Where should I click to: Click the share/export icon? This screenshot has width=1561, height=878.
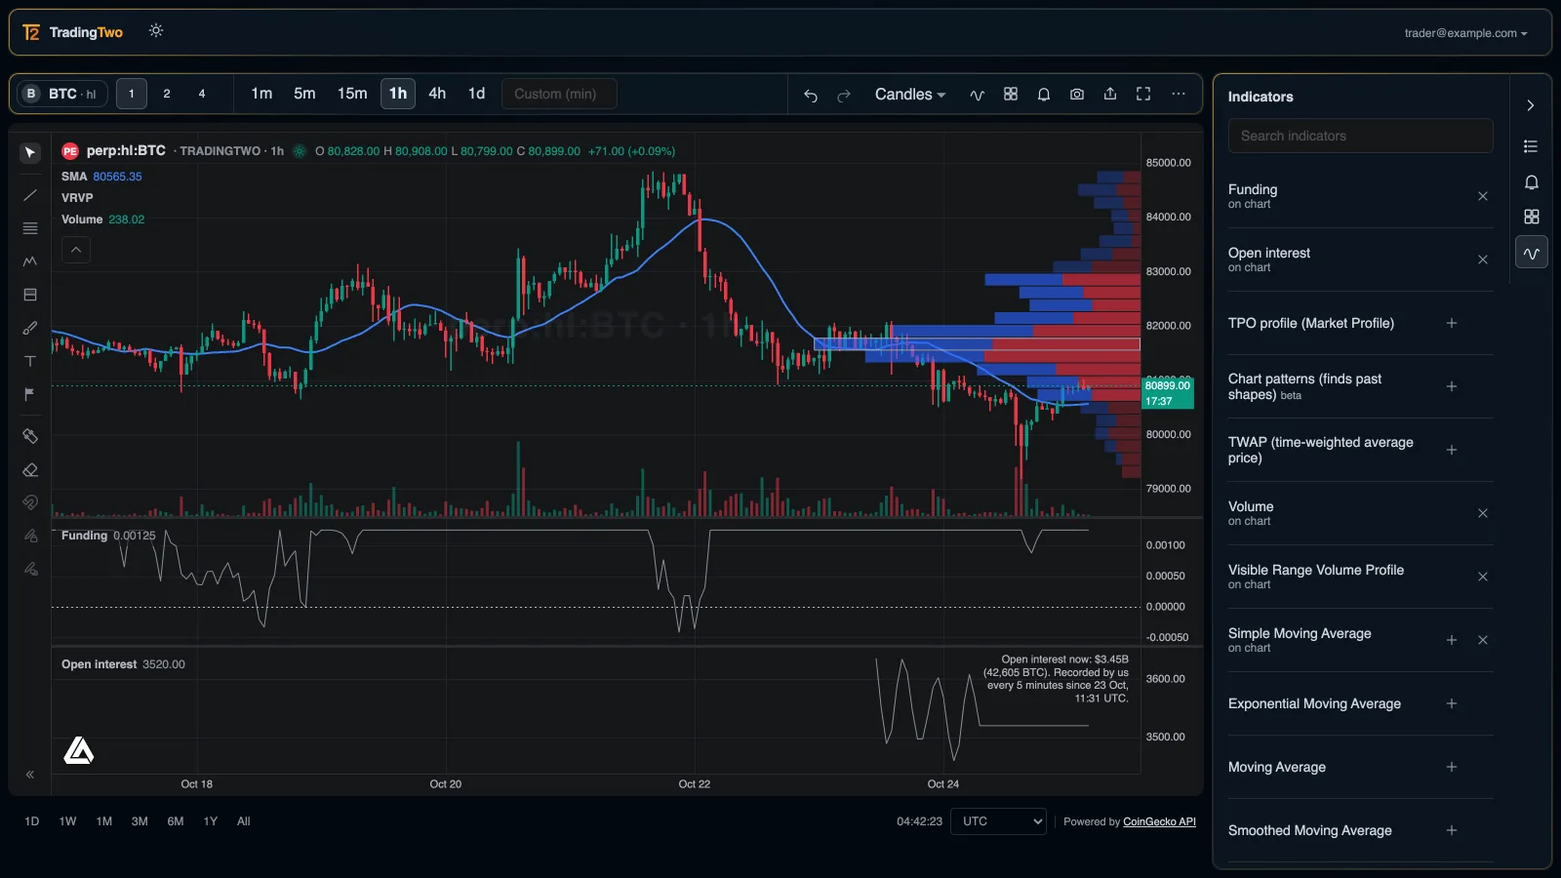[x=1110, y=95]
